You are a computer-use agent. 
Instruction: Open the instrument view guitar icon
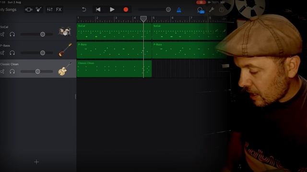(x=39, y=10)
